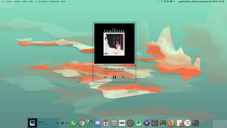Image resolution: width=227 pixels, height=128 pixels.
Task: Expand the system tray dropdown arrow
Action: (174, 1)
